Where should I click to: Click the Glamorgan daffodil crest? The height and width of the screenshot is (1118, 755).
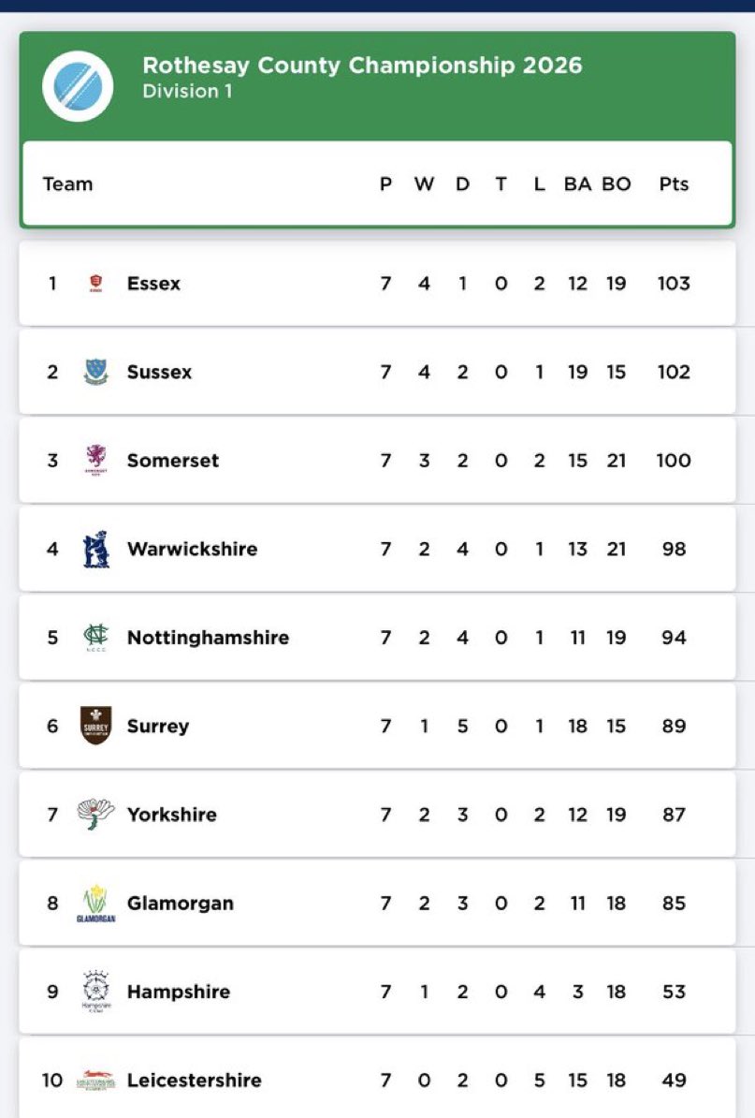point(96,904)
